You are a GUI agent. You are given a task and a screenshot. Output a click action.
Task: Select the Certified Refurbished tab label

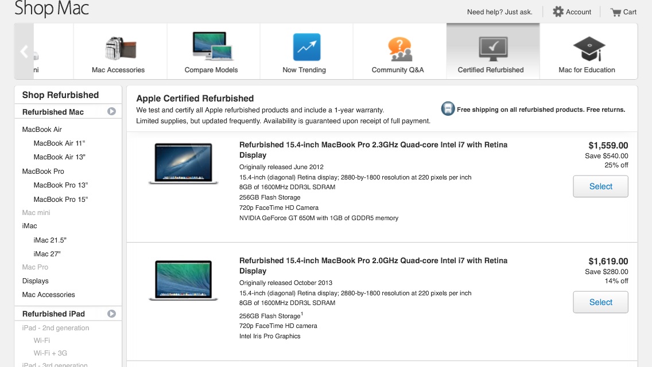pyautogui.click(x=491, y=70)
